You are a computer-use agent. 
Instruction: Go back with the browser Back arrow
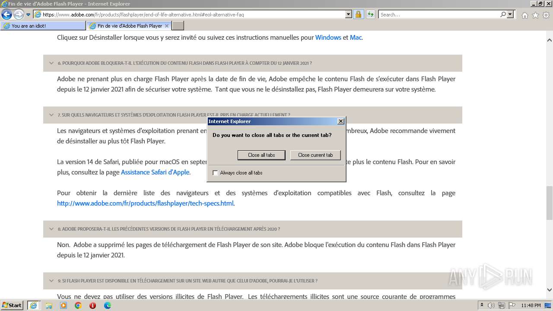click(x=6, y=14)
